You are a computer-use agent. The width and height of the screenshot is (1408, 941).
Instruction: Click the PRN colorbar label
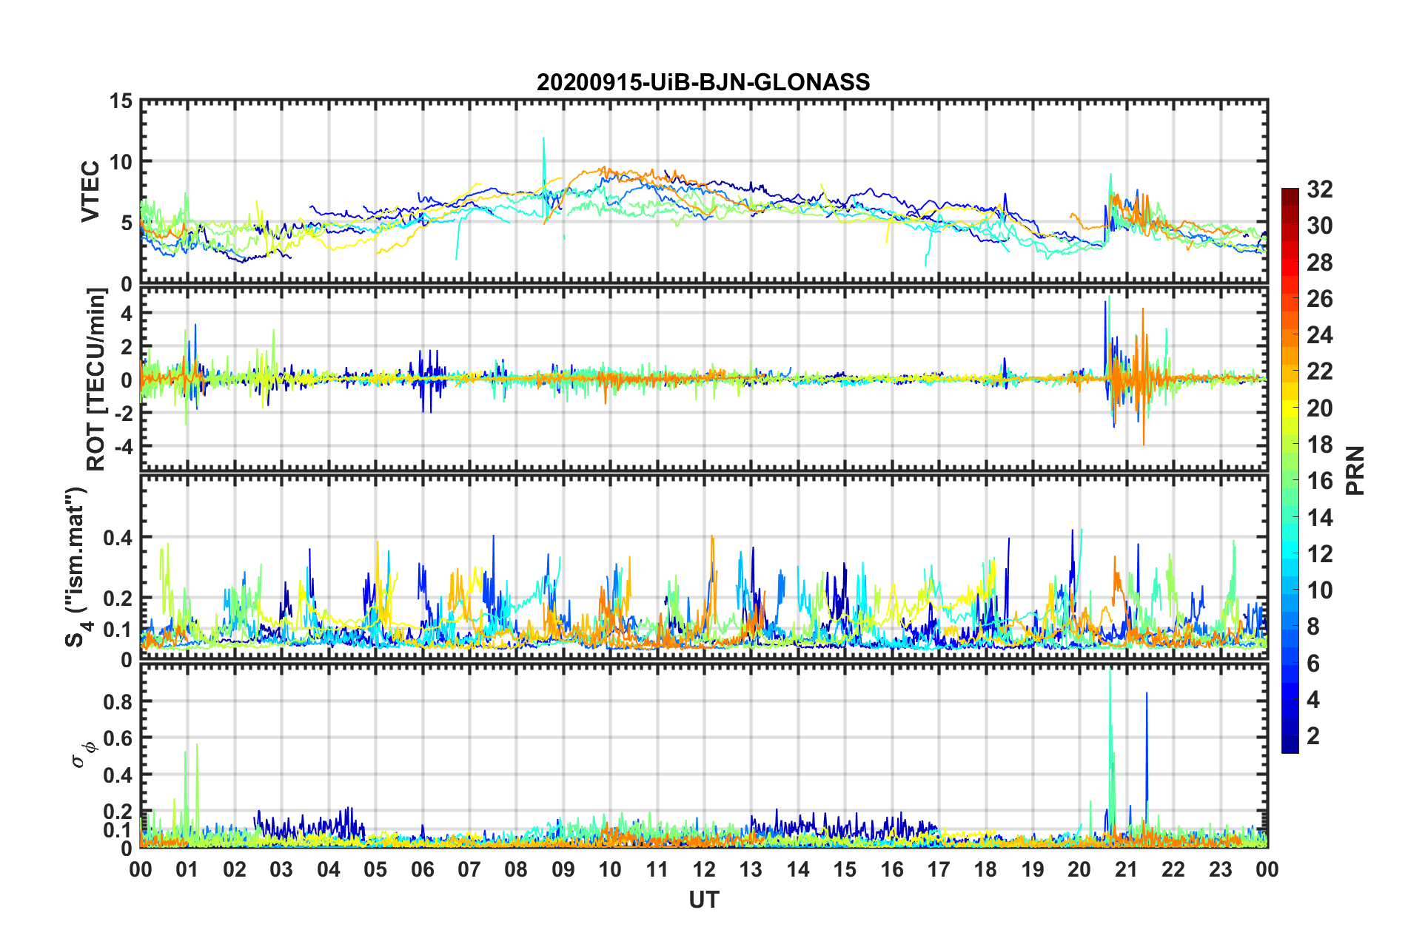pos(1355,470)
